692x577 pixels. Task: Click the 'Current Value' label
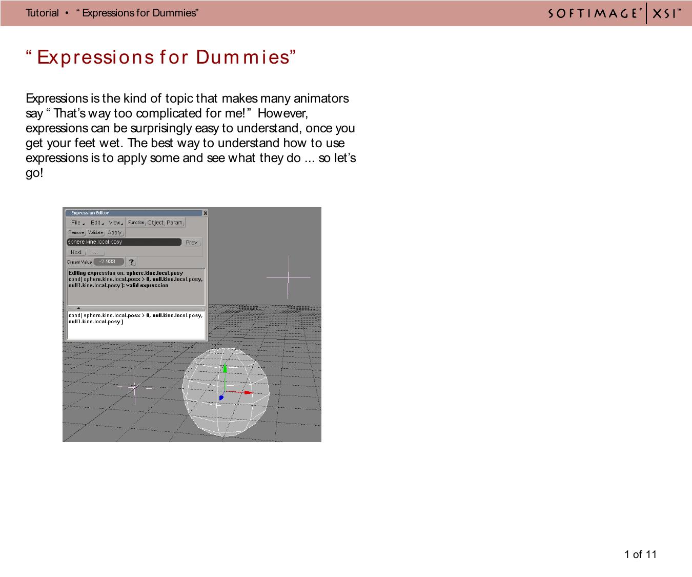pyautogui.click(x=79, y=262)
